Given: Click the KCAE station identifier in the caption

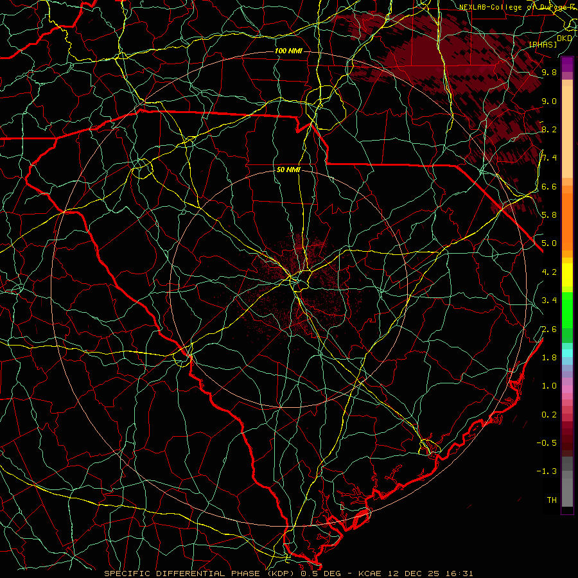Looking at the screenshot, I should [371, 574].
